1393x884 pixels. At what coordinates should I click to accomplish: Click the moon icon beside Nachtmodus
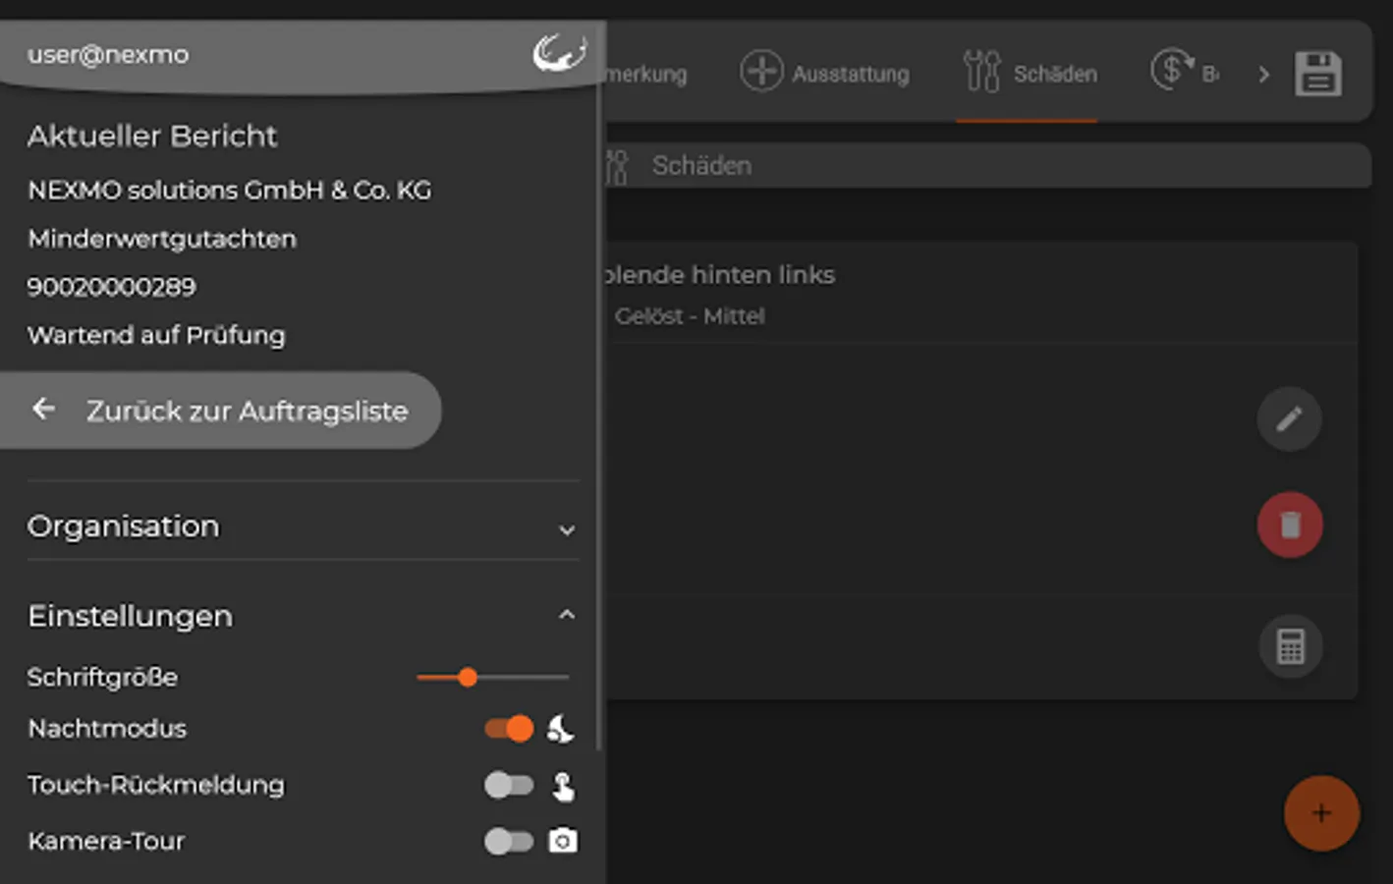561,729
